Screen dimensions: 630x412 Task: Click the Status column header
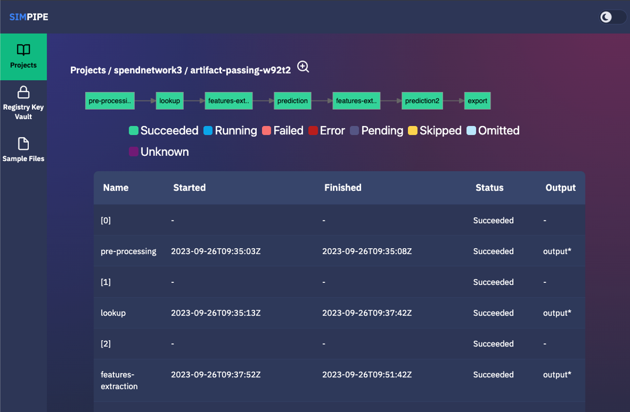[489, 188]
